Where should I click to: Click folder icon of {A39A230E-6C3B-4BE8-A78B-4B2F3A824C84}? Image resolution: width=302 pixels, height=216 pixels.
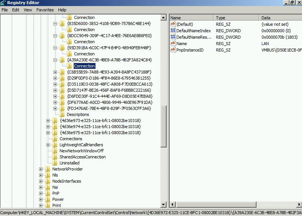click(62, 60)
